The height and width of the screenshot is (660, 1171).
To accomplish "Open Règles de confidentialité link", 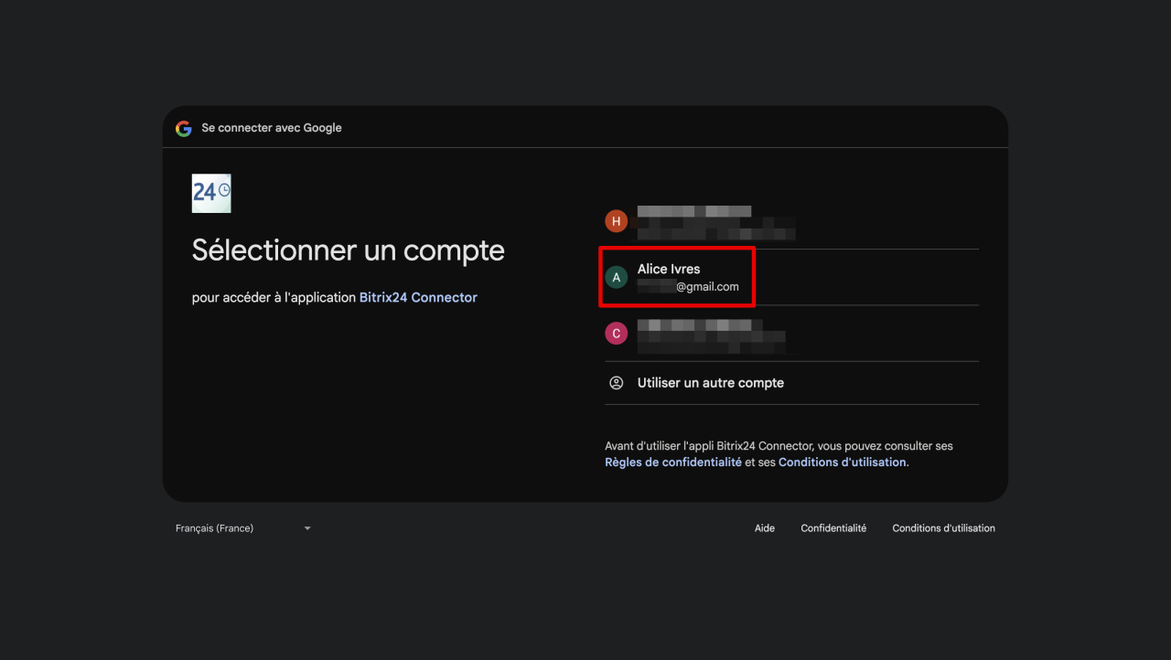I will [672, 463].
